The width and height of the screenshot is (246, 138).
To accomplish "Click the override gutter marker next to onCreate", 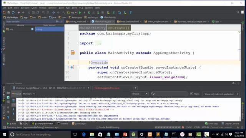I will 72,67.
